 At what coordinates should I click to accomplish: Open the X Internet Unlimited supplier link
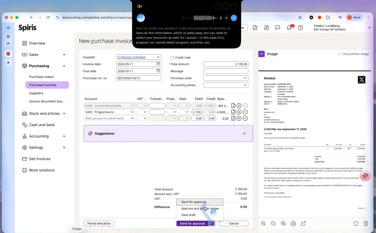(x=131, y=57)
